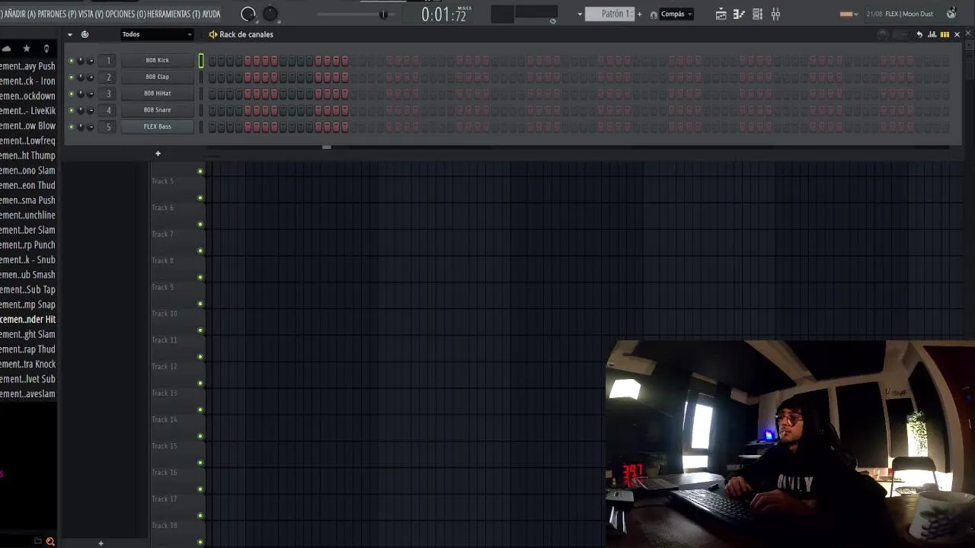Click the channel rack horizontal scrollbar handle
The height and width of the screenshot is (548, 975).
[327, 147]
